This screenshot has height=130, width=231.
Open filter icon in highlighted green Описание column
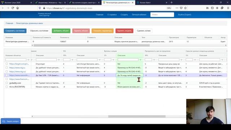click(x=140, y=60)
